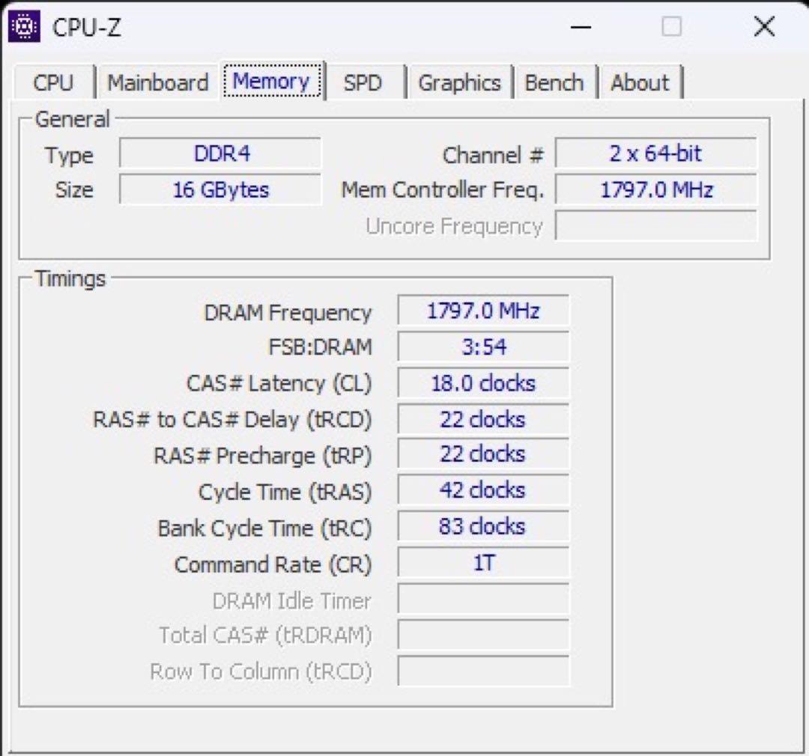This screenshot has height=756, width=809.
Task: Click the DRAM Idle Timer label
Action: (x=292, y=601)
